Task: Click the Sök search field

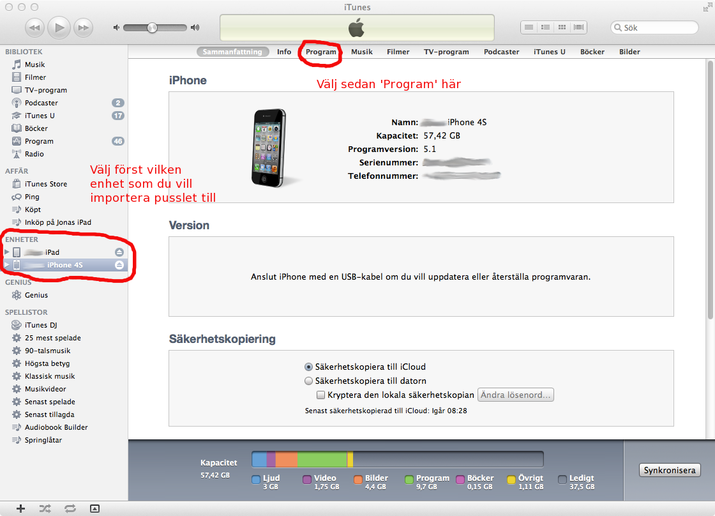Action: pos(654,28)
